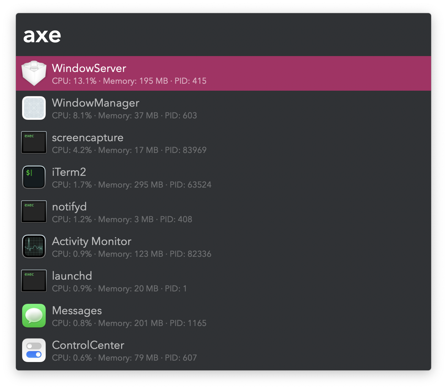Screen dimensions: 447x389
Task: Click the notifyd exec icon
Action: 34,211
